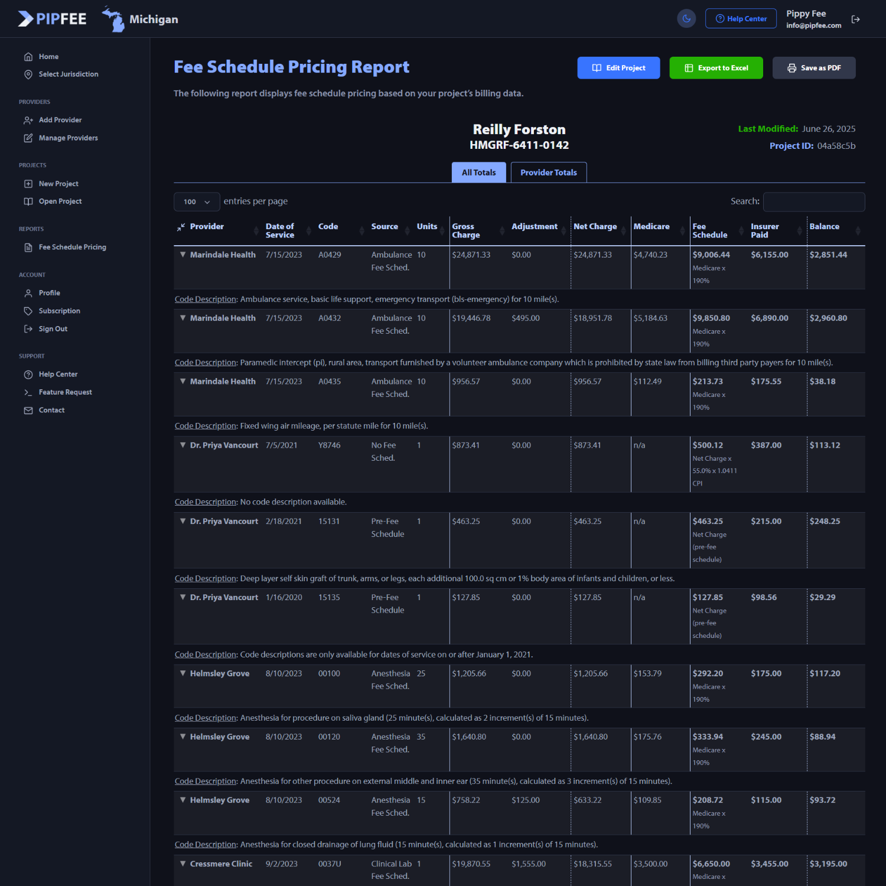Open Contact in sidebar

(x=52, y=411)
